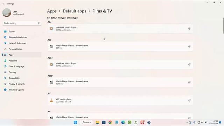Select Apps in the sidebar

[22, 55]
